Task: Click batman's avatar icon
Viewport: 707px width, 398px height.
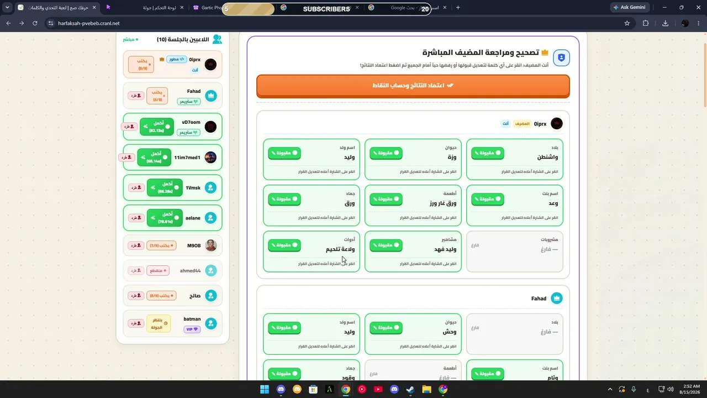Action: 210,323
